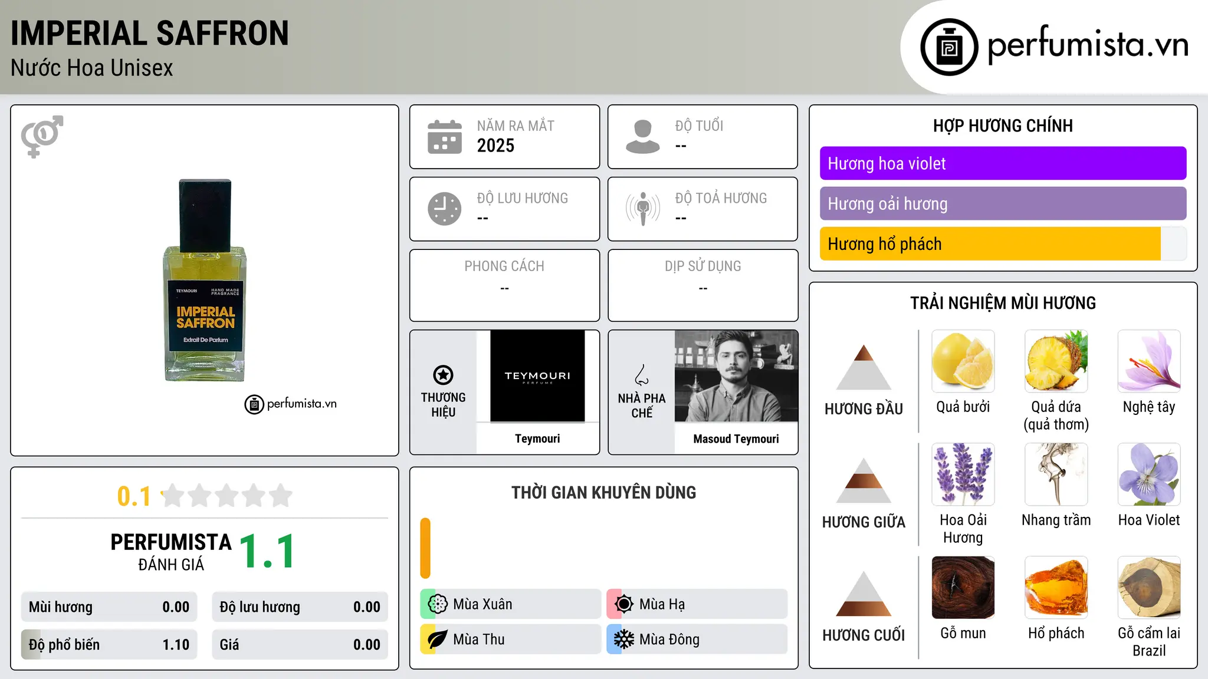Select the Mùa Hạ season row
1208x679 pixels.
[697, 604]
